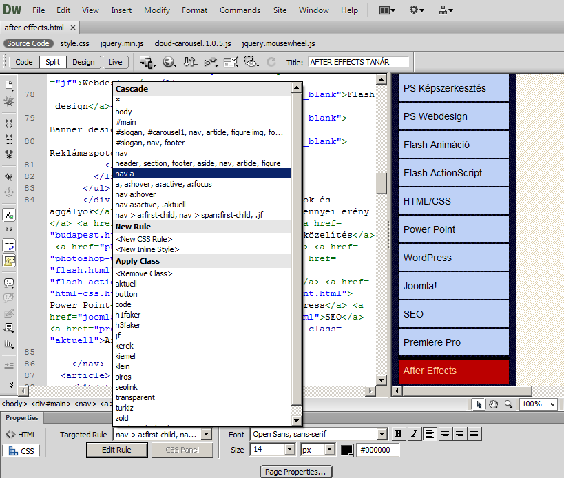
Task: Click the Preview in Browser globe icon
Action: coord(169,62)
